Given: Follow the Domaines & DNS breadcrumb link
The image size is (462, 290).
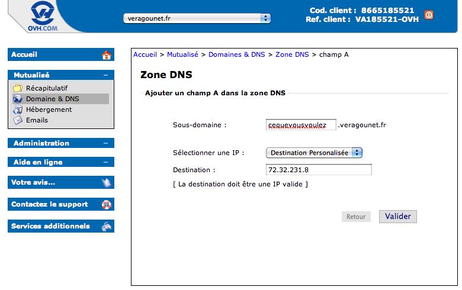Looking at the screenshot, I should [236, 54].
